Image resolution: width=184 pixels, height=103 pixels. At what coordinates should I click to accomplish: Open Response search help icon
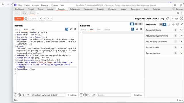(x=81, y=95)
